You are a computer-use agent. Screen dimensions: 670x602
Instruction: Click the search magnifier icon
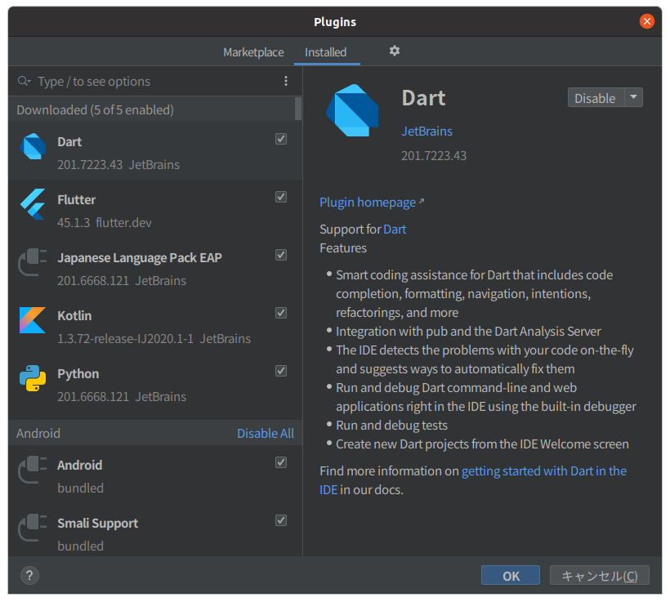click(24, 81)
